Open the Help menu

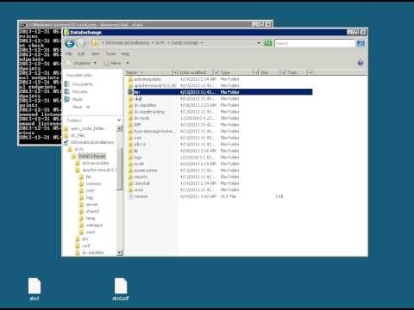tap(125, 53)
